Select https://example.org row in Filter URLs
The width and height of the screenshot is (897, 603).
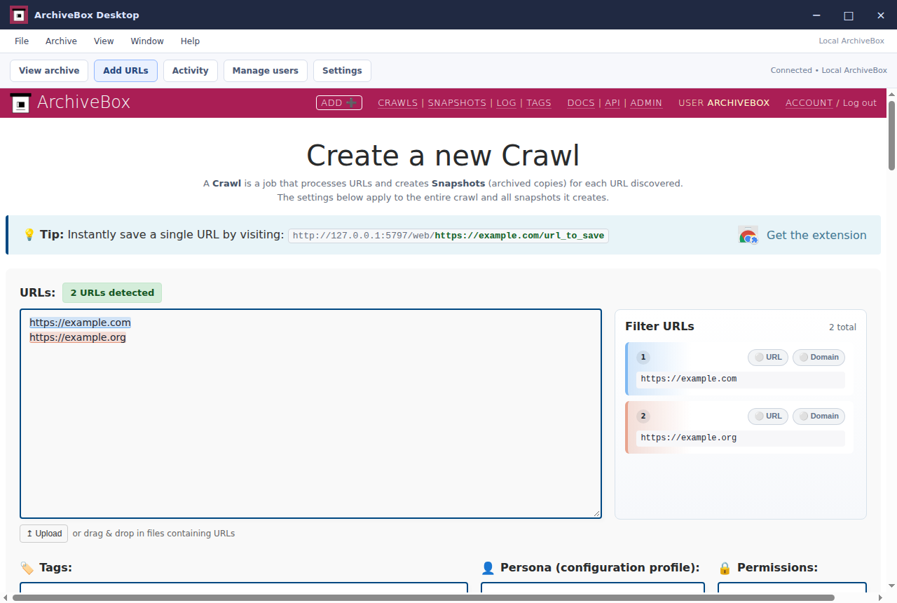pos(739,428)
